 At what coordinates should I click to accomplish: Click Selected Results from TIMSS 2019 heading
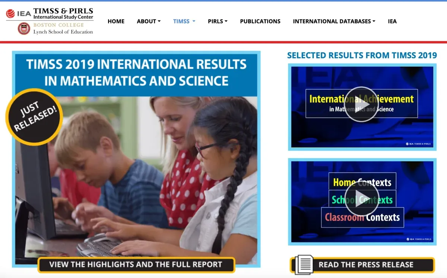coord(362,55)
